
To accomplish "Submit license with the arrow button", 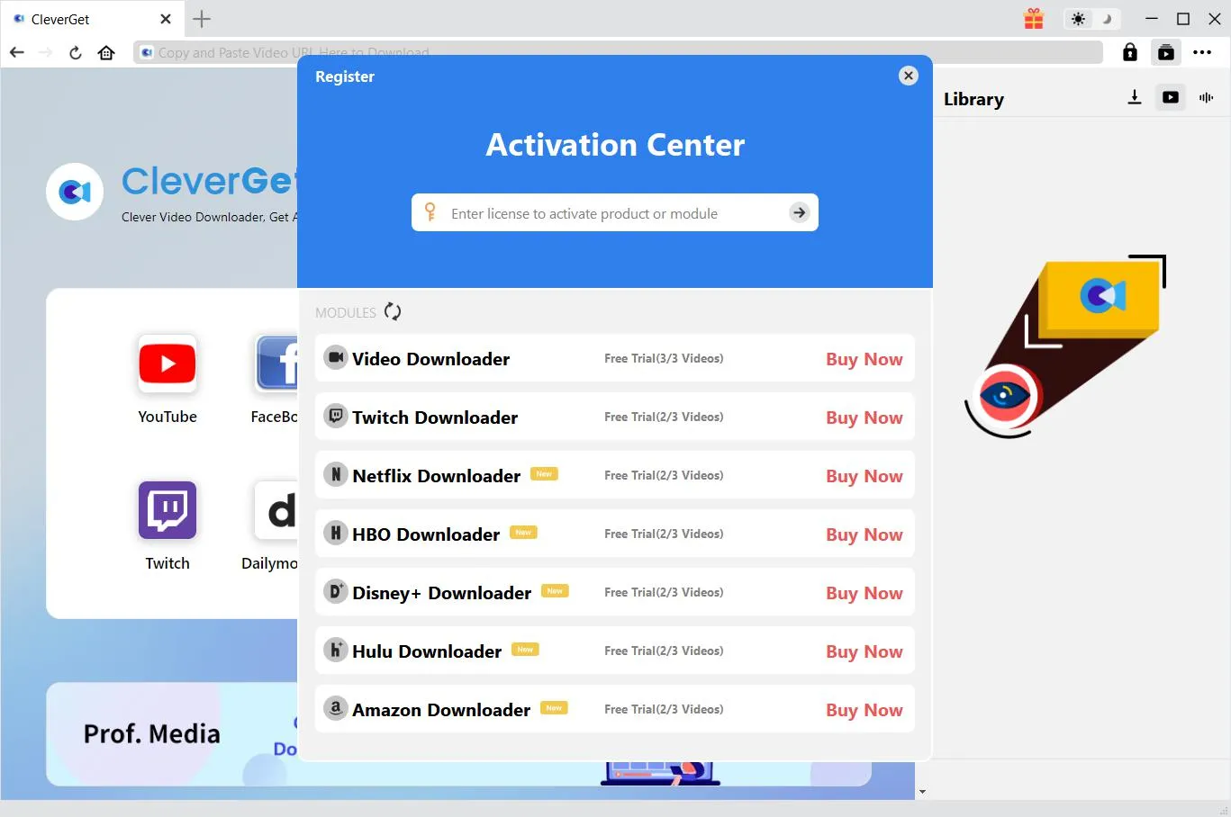I will pyautogui.click(x=799, y=213).
